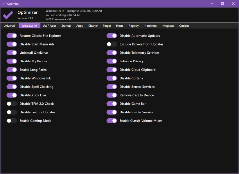
Task: Go to the Cleaner tab
Action: tap(93, 26)
